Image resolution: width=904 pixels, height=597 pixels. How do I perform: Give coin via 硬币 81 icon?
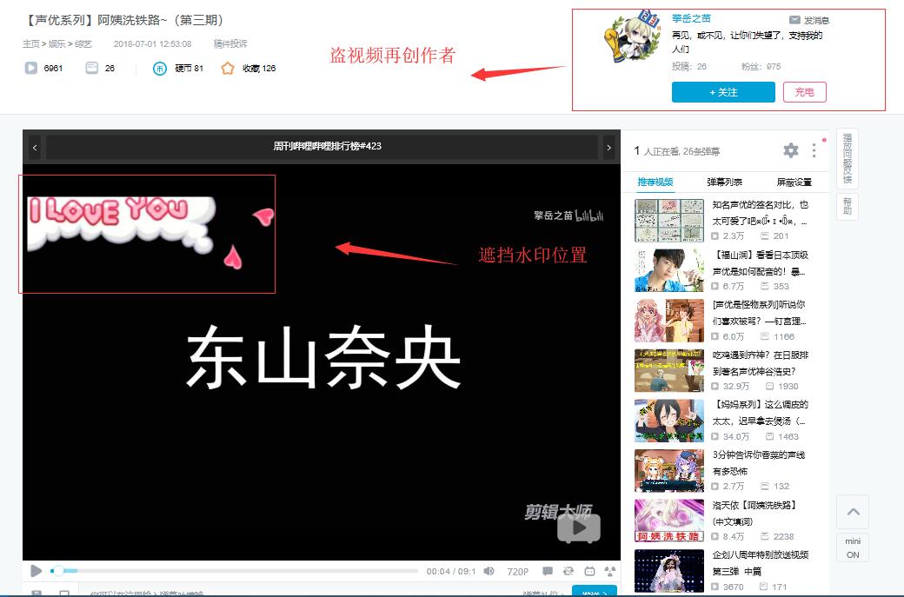(160, 69)
